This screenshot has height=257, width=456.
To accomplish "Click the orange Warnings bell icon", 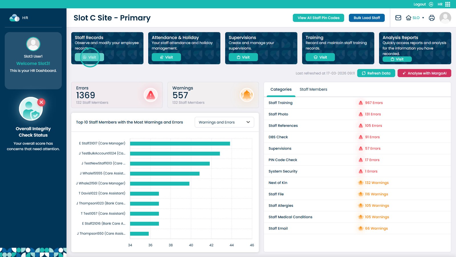I will click(x=247, y=95).
